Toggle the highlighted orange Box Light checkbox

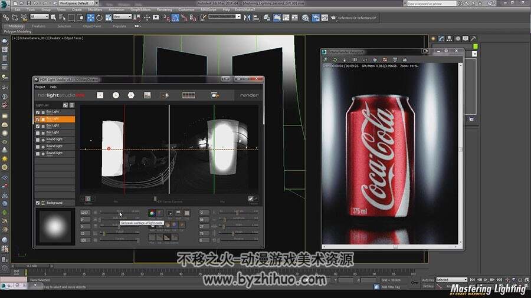point(38,120)
